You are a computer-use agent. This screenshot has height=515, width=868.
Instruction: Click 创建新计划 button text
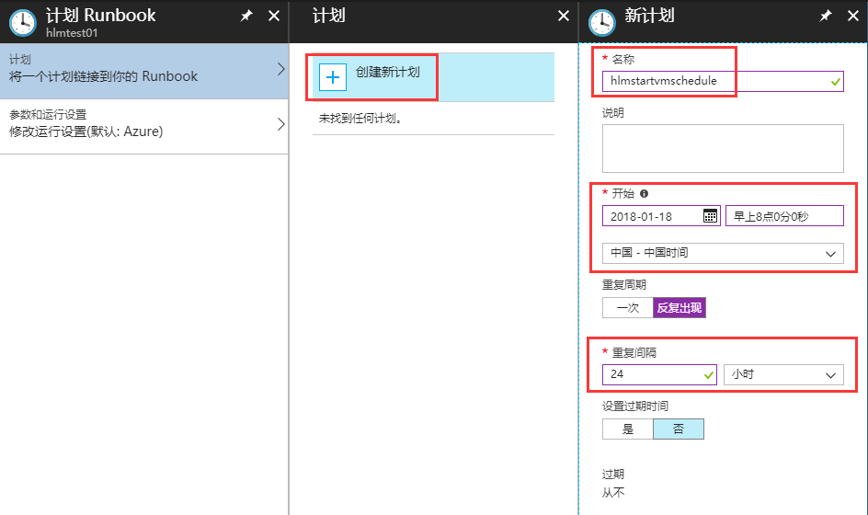click(387, 72)
